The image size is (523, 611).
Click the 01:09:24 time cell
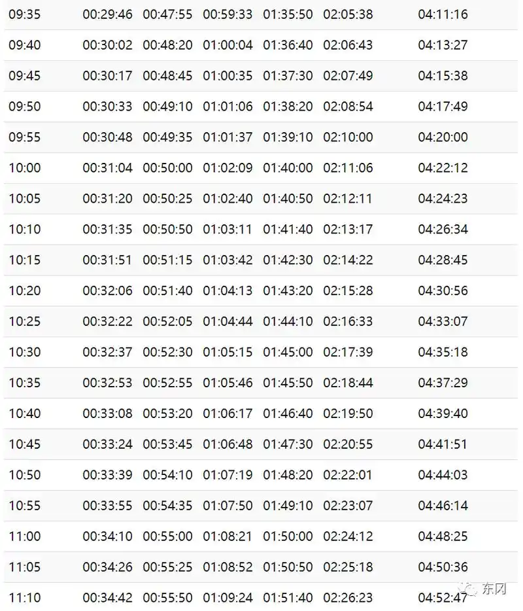(x=228, y=598)
